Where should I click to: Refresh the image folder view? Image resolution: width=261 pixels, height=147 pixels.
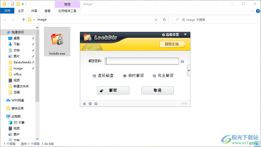[x=165, y=20]
